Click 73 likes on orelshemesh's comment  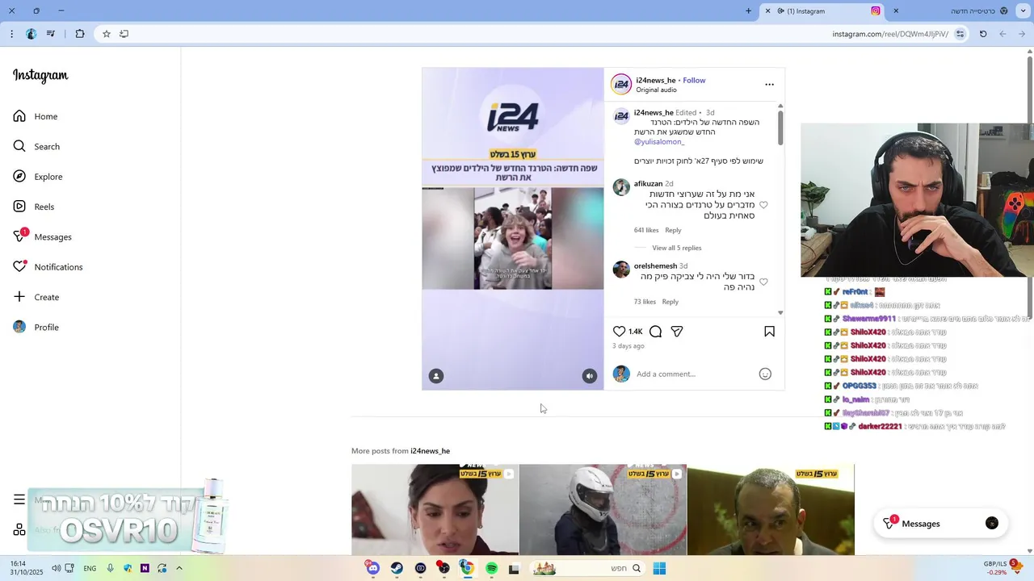645,302
